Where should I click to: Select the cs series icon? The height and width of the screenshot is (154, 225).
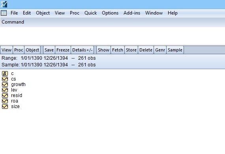[x=5, y=79]
